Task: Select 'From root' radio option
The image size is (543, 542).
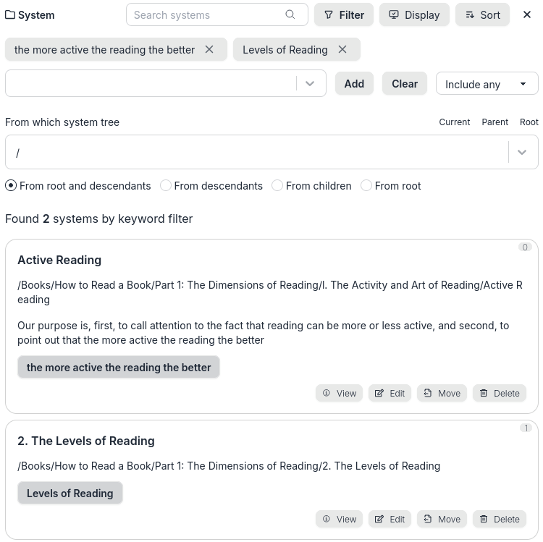Action: click(366, 186)
